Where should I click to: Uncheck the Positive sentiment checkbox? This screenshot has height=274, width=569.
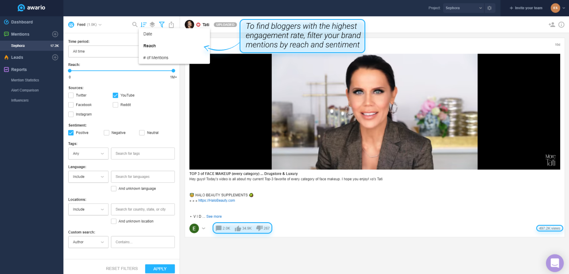71,133
